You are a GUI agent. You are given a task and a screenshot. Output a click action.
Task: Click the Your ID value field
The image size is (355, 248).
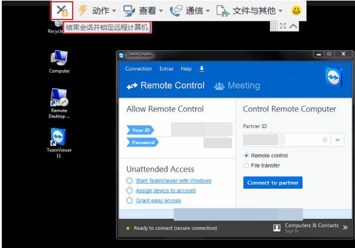pyautogui.click(x=201, y=129)
